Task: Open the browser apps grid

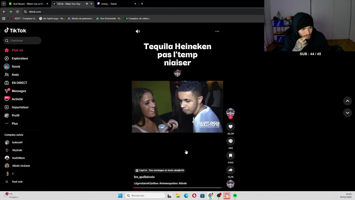Action: (4, 19)
